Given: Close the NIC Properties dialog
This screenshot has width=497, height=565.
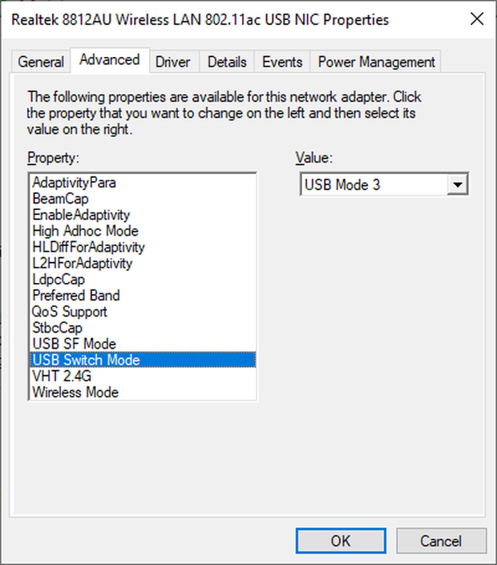Looking at the screenshot, I should click(477, 19).
